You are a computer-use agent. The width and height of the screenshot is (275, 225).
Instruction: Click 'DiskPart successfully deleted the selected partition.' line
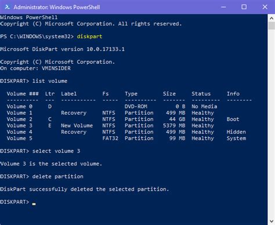pyautogui.click(x=84, y=189)
